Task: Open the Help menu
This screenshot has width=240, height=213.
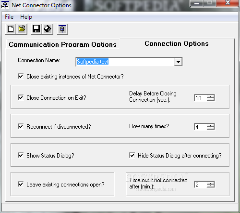Action: pyautogui.click(x=26, y=17)
